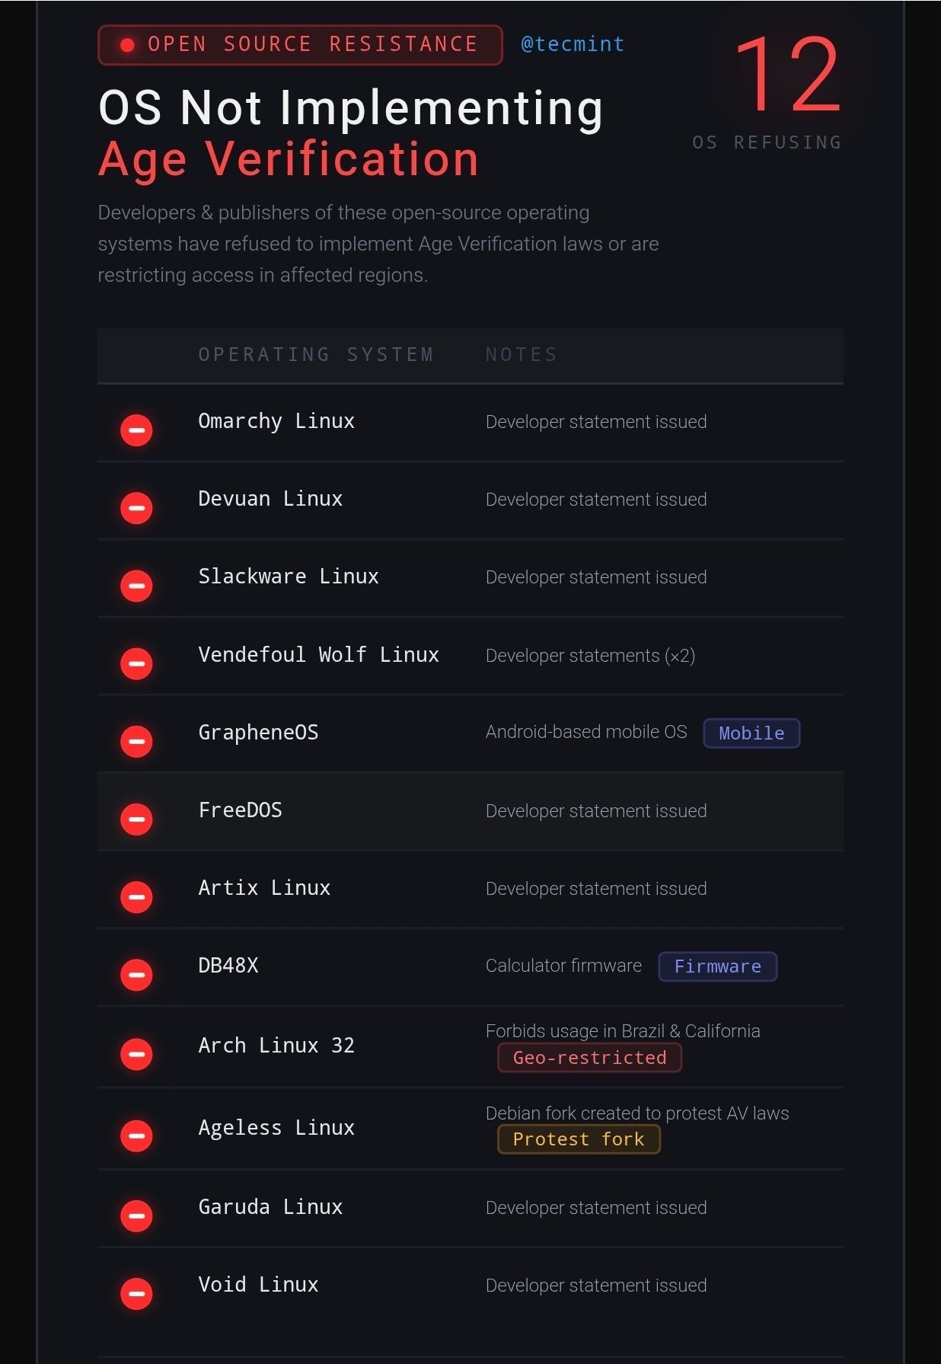Viewport: 941px width, 1364px height.
Task: Click the red icon beside Slackware Linux
Action: (x=137, y=586)
